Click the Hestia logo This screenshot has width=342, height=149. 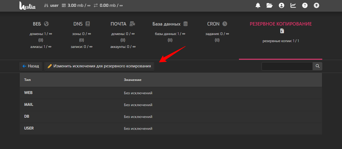[x=27, y=6]
